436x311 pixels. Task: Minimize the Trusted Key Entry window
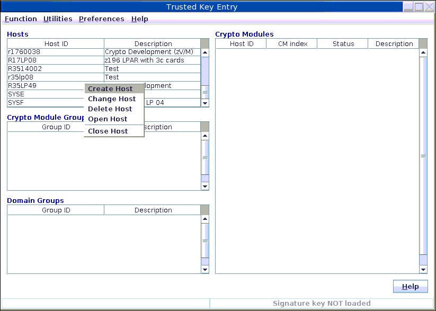click(x=408, y=7)
